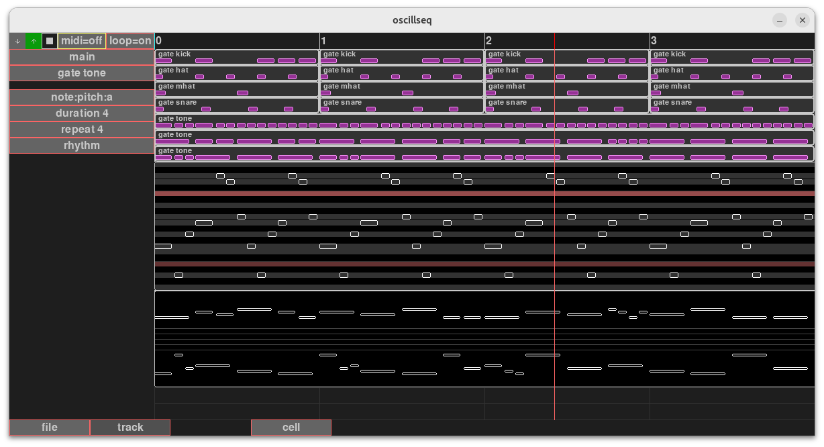Viewport: 824px width, 447px height.
Task: Click the main button
Action: click(x=82, y=57)
